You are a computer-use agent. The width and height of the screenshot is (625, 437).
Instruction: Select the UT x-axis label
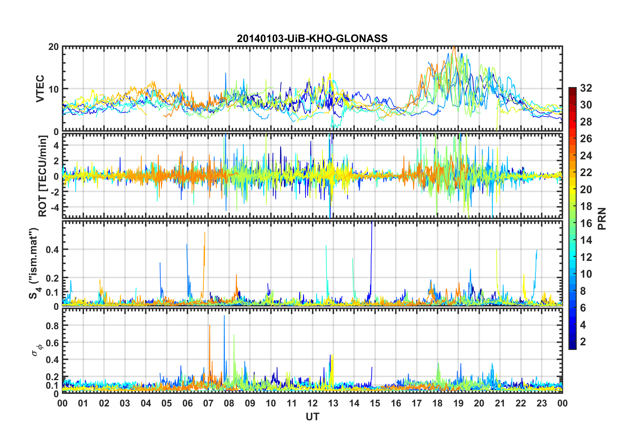312,417
